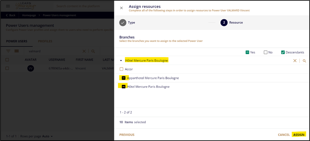Toggle Apparthotel Mercure Paris Boulogne checkbox
The height and width of the screenshot is (141, 310).
point(123,78)
